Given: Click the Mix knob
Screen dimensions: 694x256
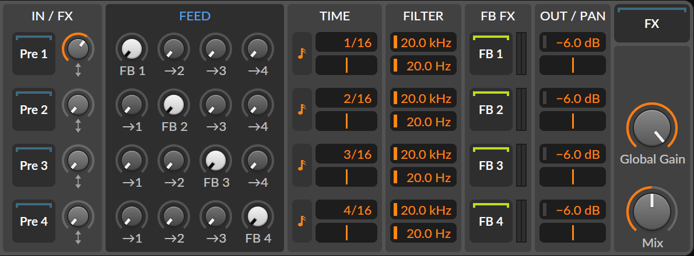Looking at the screenshot, I should coord(652,212).
